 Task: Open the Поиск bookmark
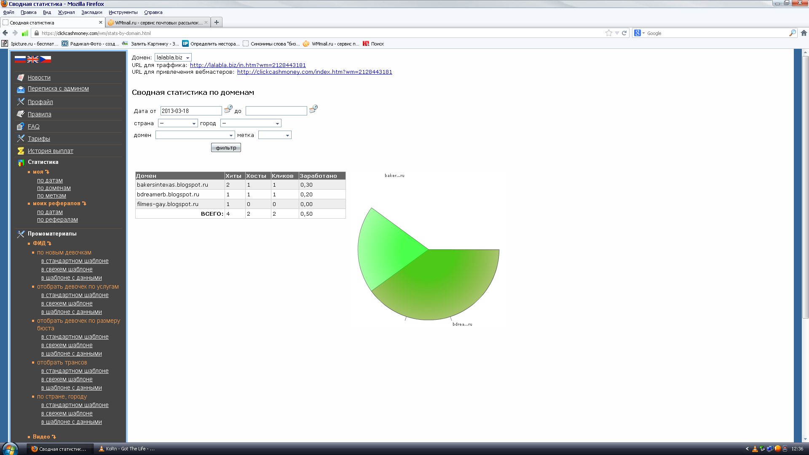373,43
